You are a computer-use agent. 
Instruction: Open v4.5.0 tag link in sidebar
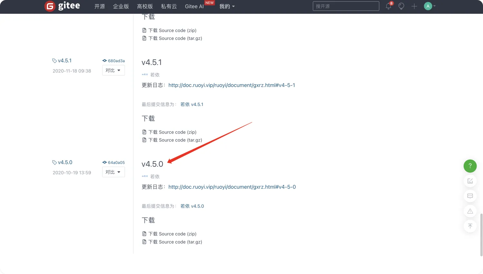(65, 163)
